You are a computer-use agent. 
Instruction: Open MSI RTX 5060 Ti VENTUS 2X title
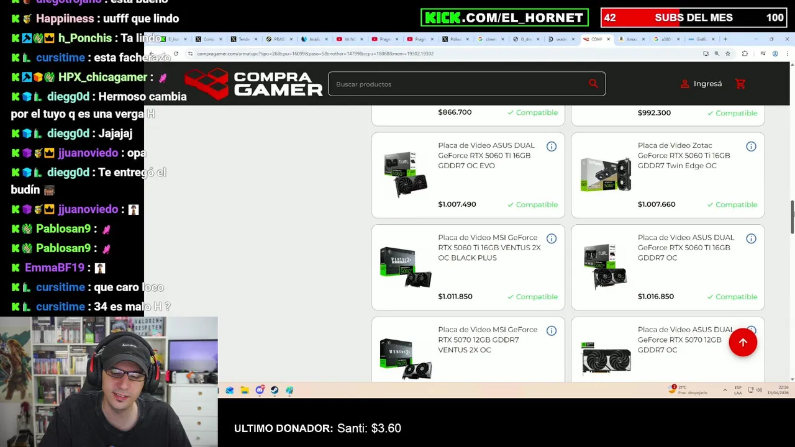[x=489, y=247]
